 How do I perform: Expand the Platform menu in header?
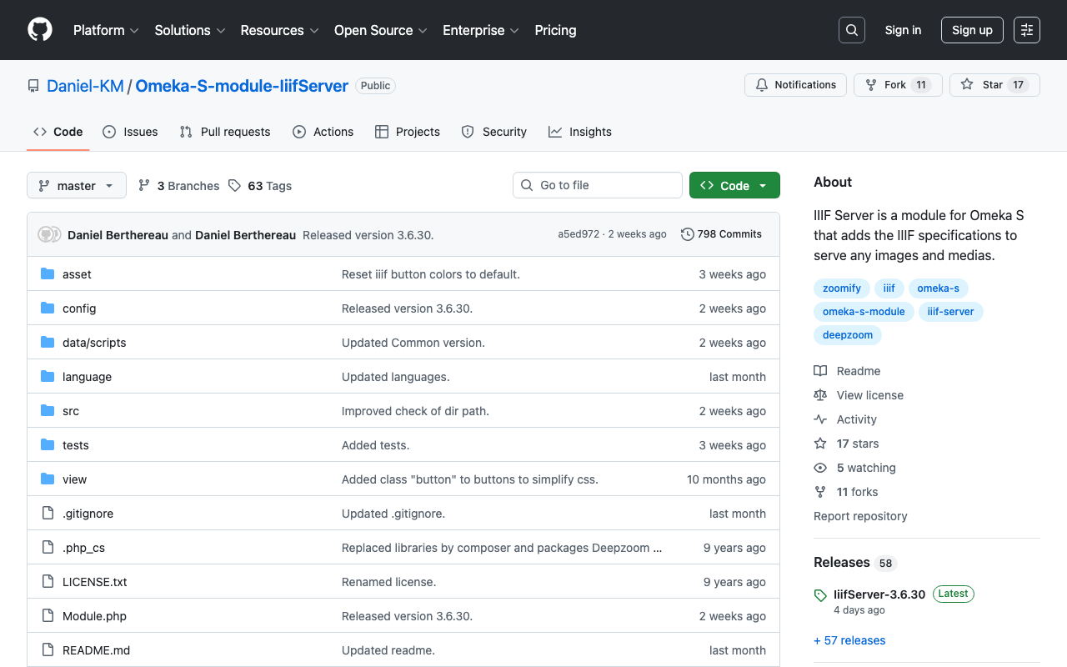(x=106, y=30)
